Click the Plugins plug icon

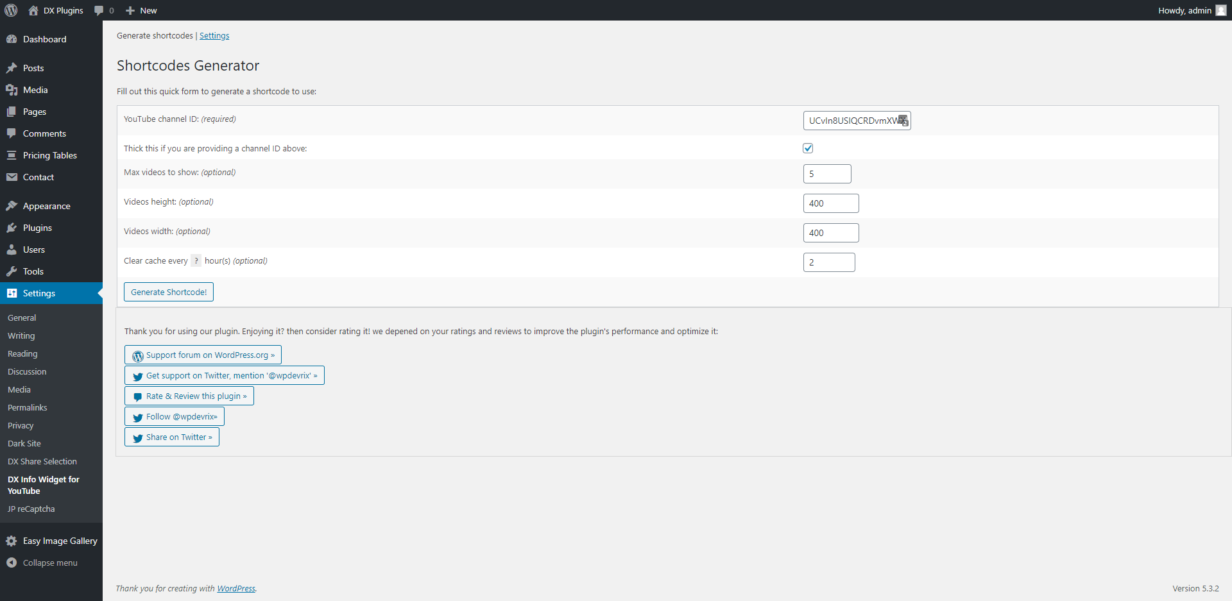(12, 228)
